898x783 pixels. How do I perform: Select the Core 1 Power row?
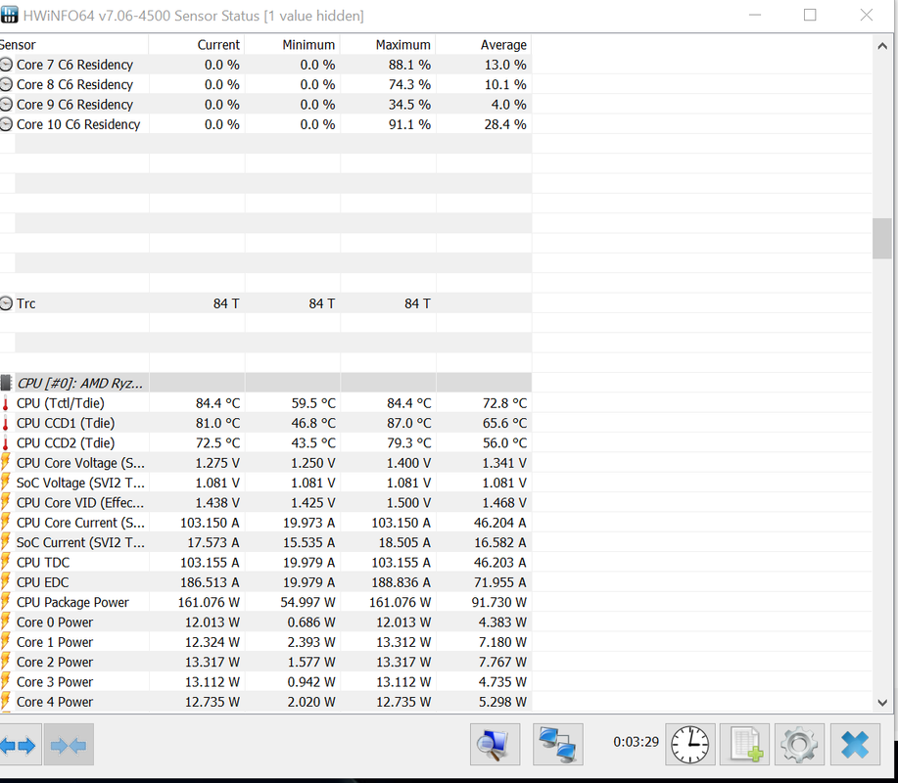[265, 642]
